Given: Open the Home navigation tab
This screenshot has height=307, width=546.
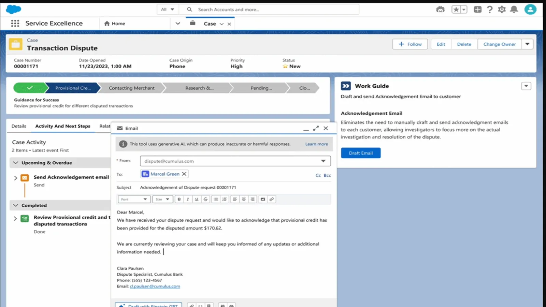Looking at the screenshot, I should [x=115, y=24].
